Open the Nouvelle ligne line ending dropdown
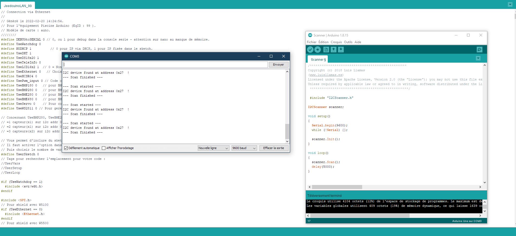516x236 pixels. pyautogui.click(x=213, y=148)
